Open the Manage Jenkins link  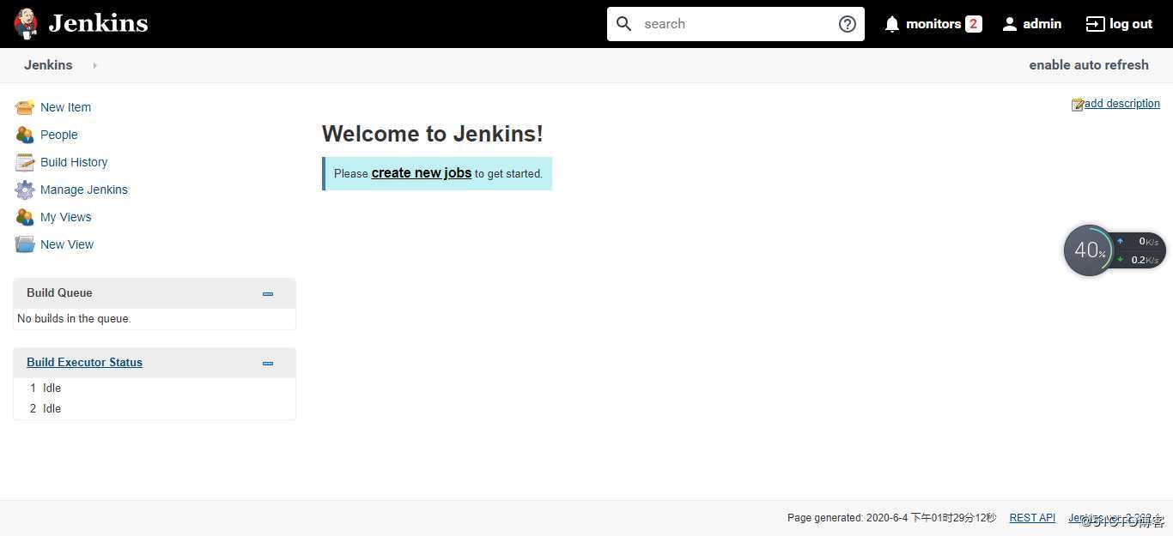(84, 190)
